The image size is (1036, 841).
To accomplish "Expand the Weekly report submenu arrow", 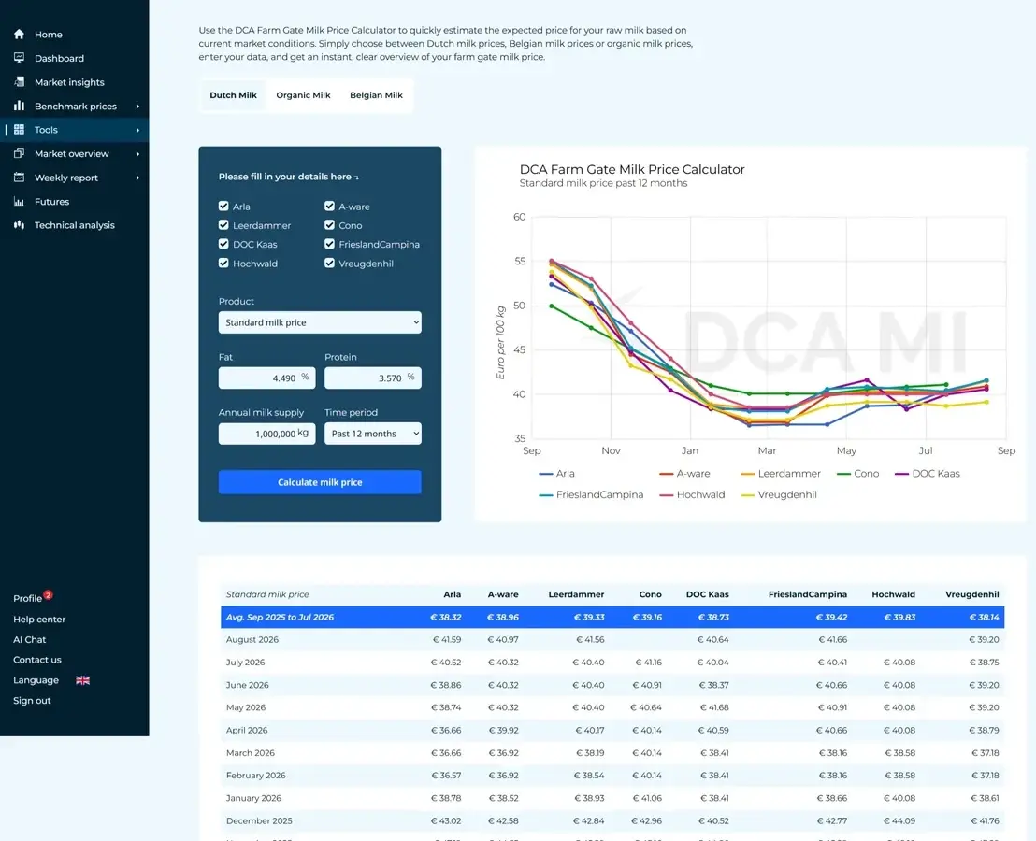I will tap(137, 178).
